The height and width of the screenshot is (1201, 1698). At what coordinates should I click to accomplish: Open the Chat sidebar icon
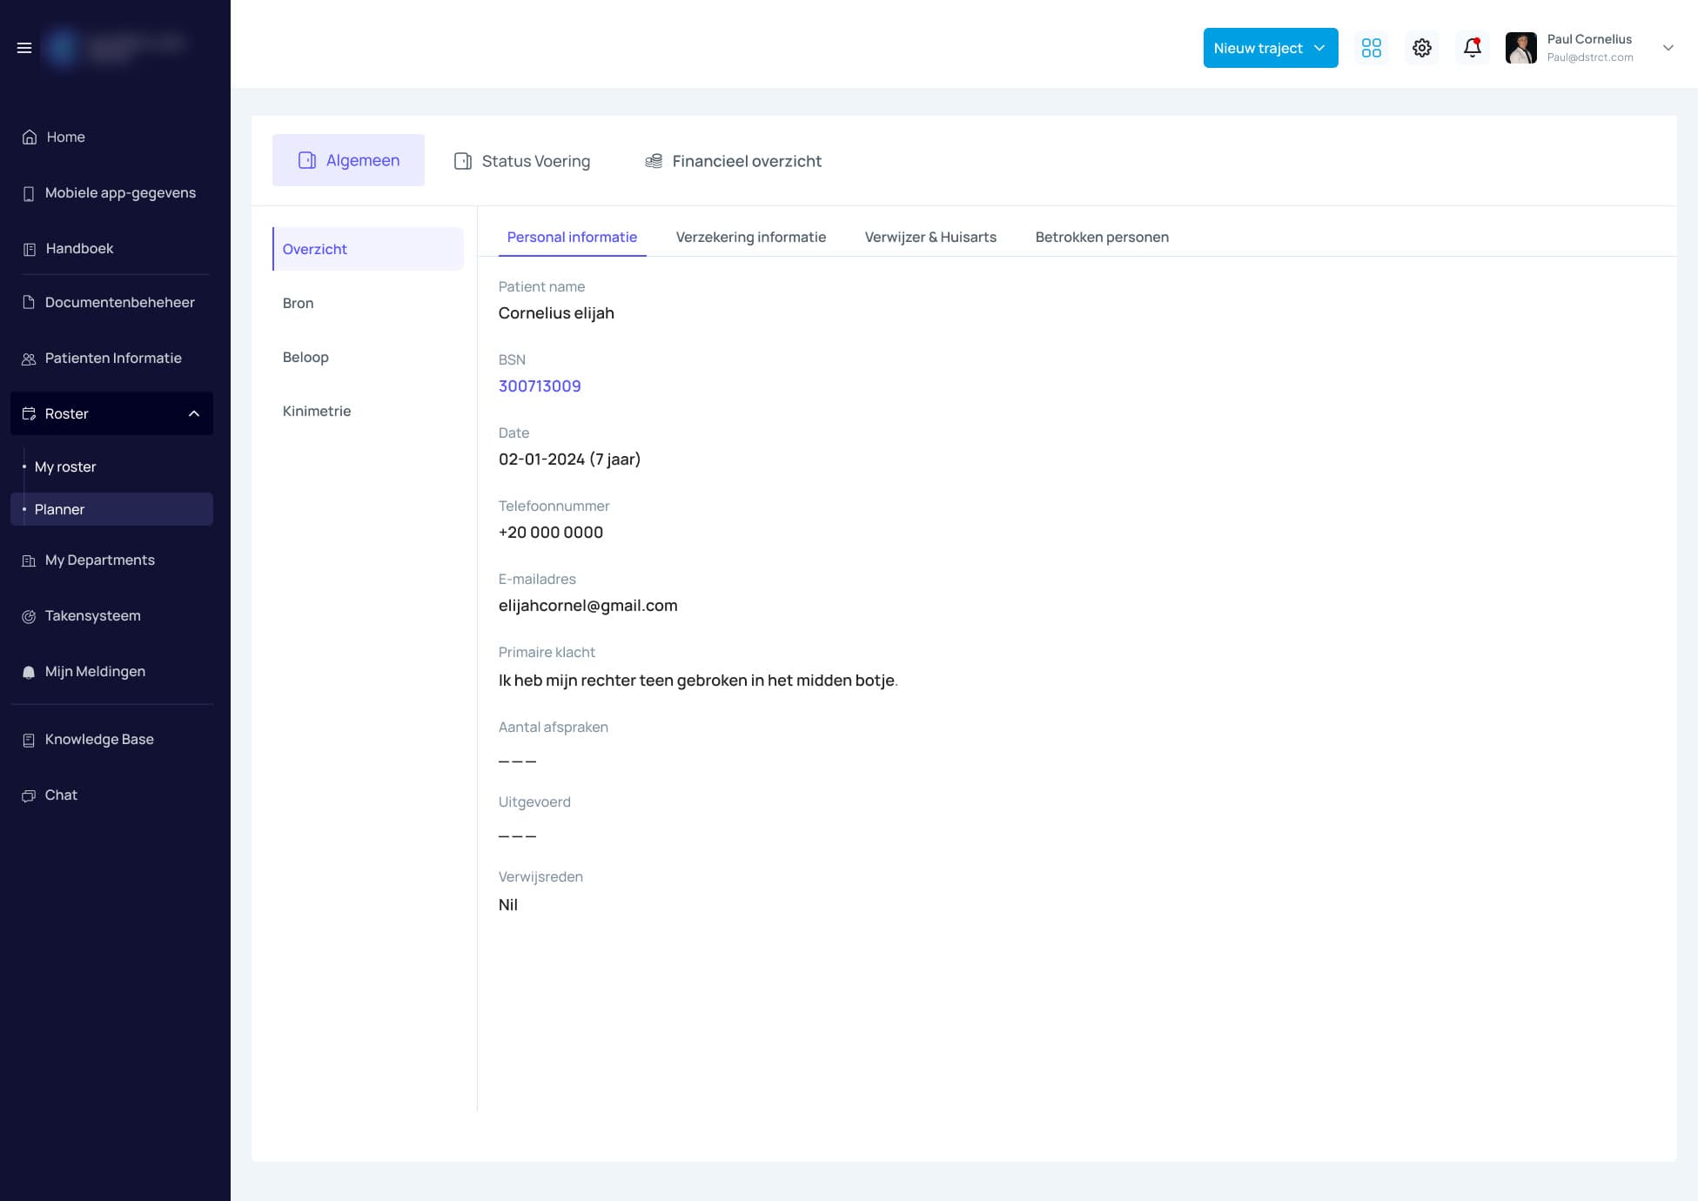29,795
